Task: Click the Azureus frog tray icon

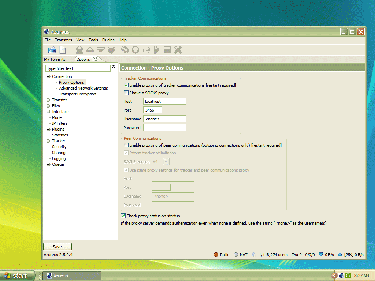Action: tap(341, 276)
